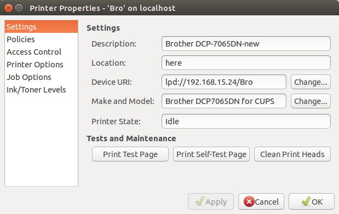Show Ink/Toner Levels section

point(41,90)
